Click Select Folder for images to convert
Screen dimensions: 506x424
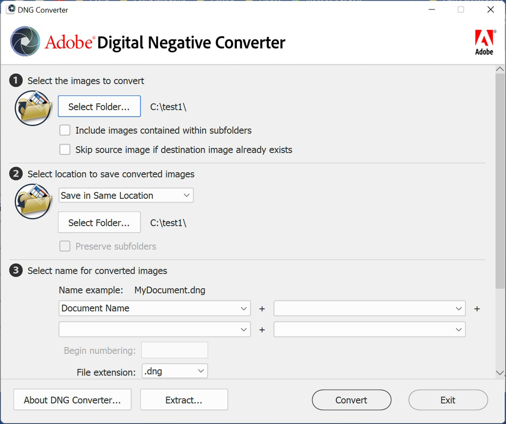(x=100, y=106)
